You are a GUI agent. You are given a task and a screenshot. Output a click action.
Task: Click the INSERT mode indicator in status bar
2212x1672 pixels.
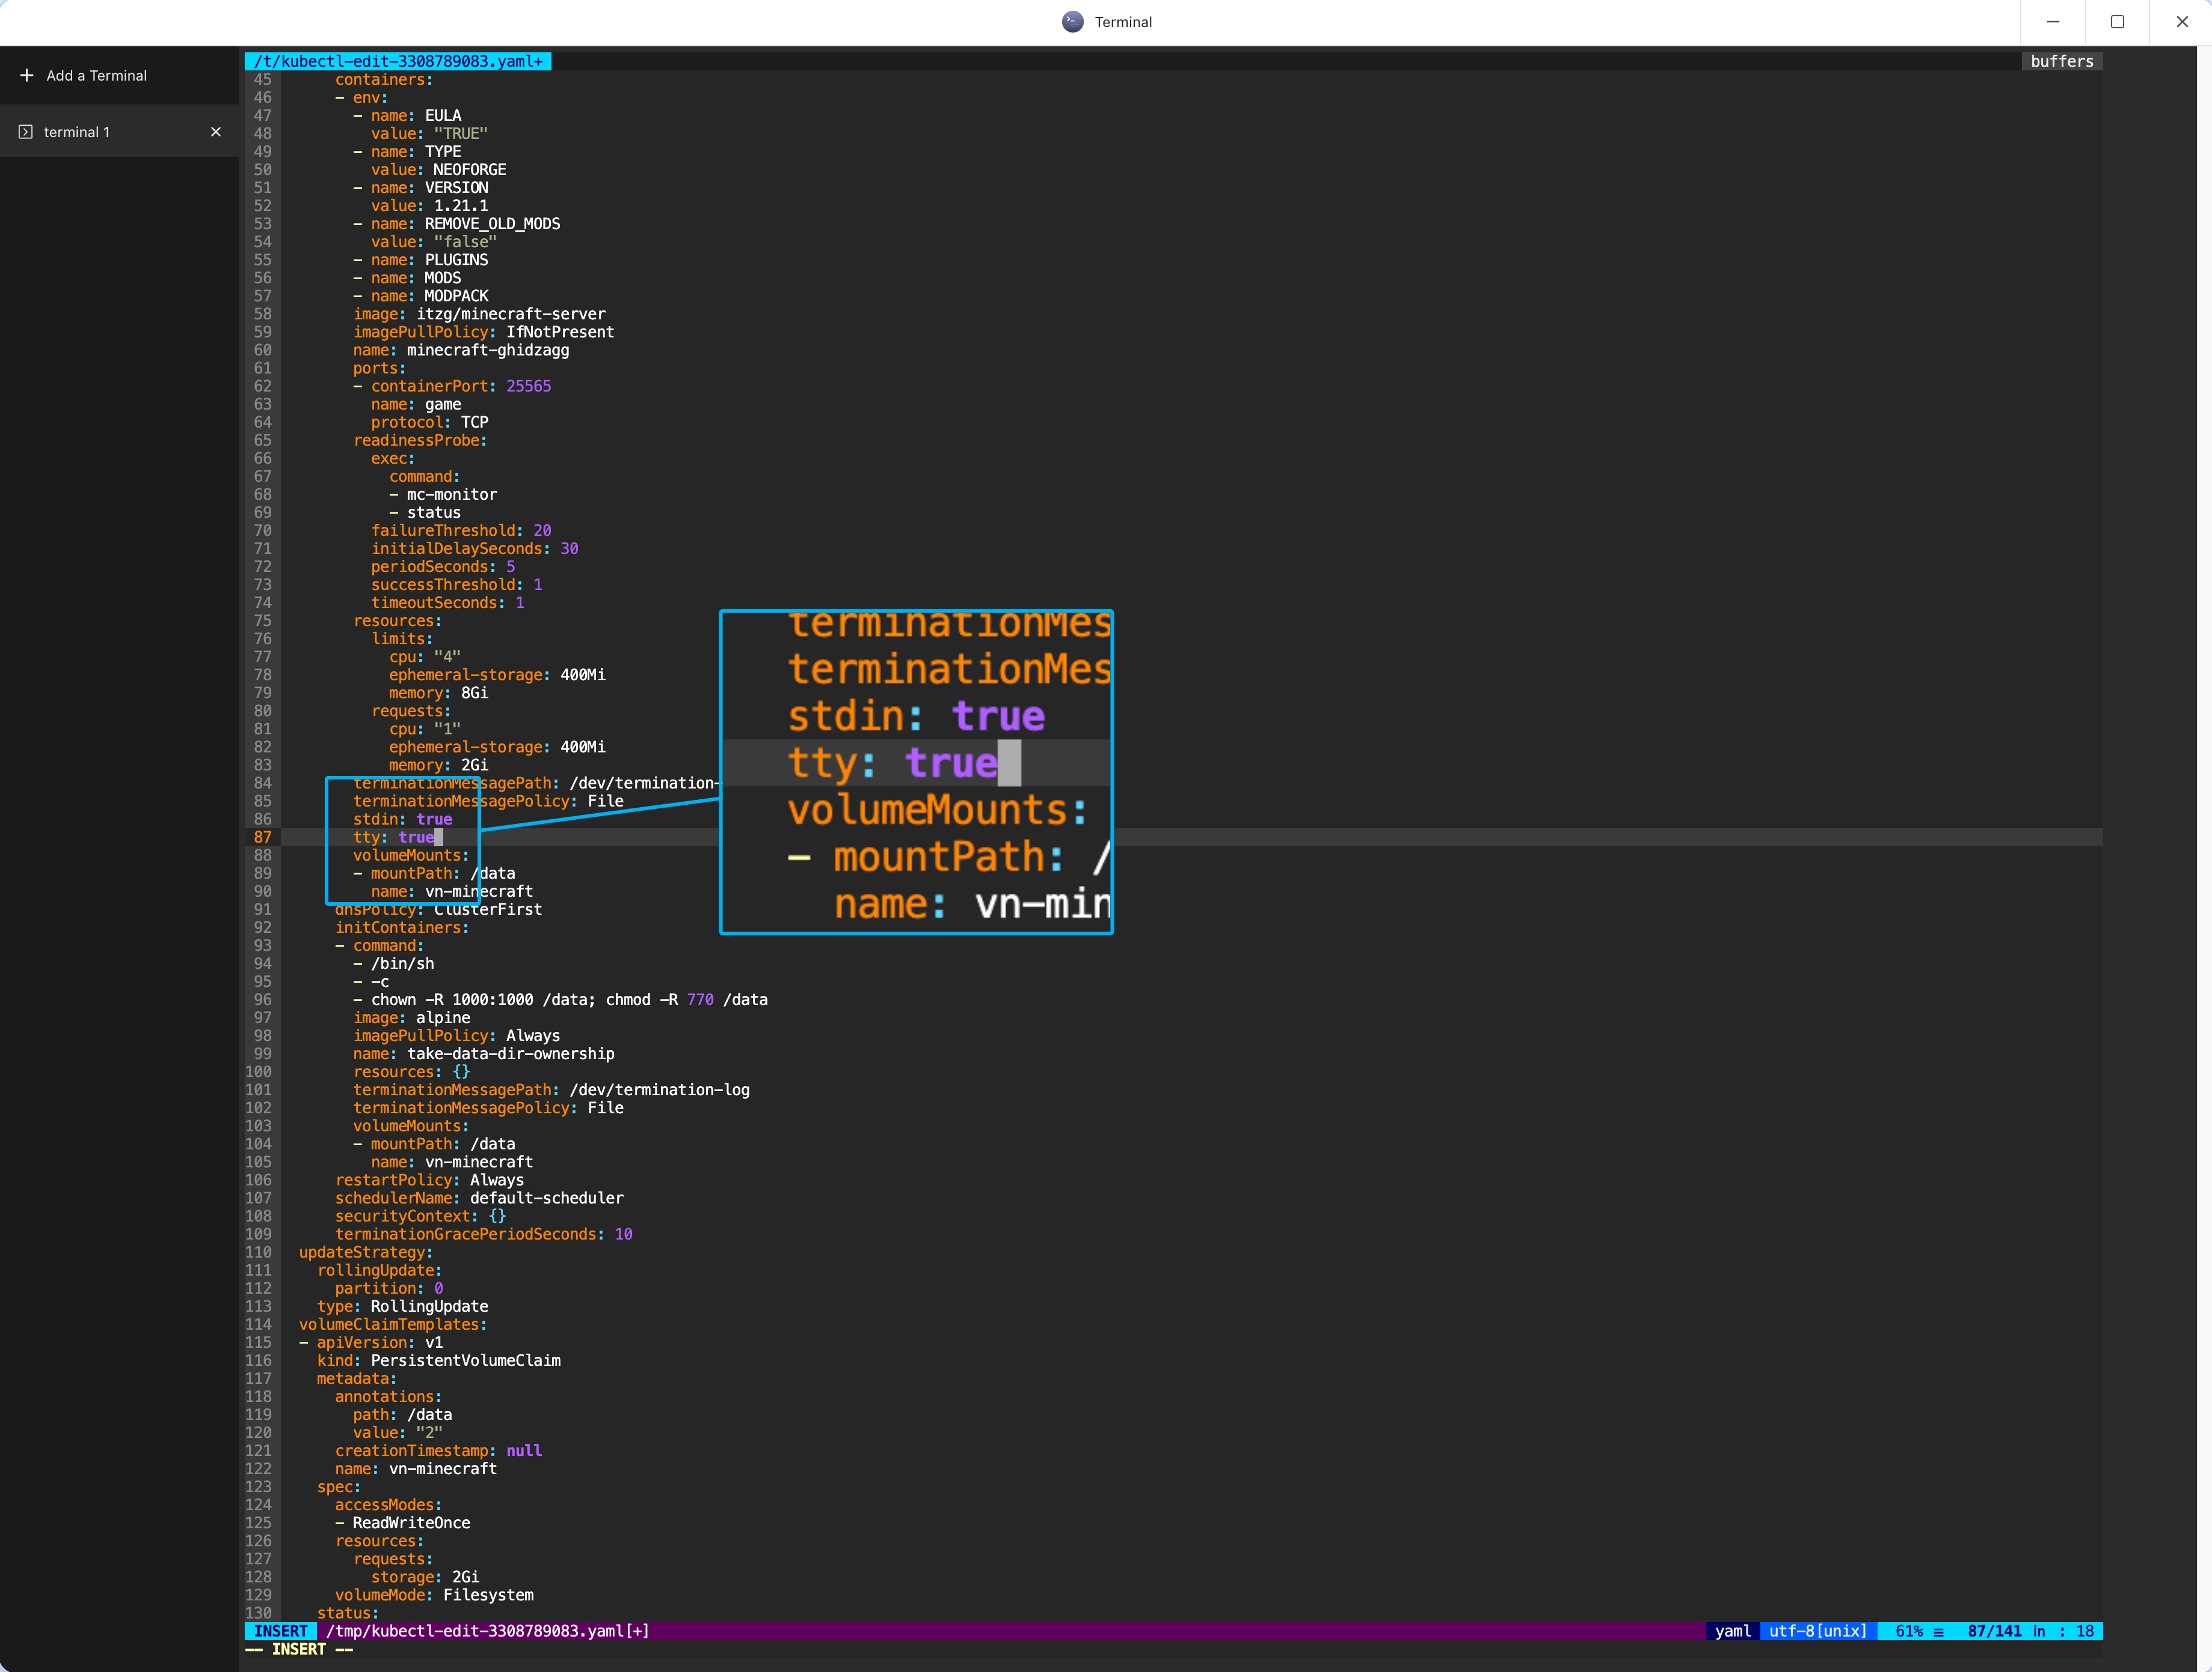click(x=280, y=1631)
